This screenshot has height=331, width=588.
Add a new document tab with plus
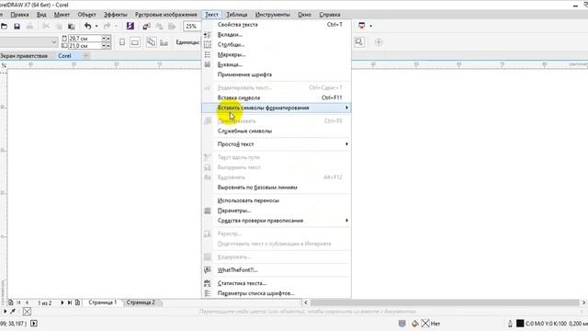85,55
